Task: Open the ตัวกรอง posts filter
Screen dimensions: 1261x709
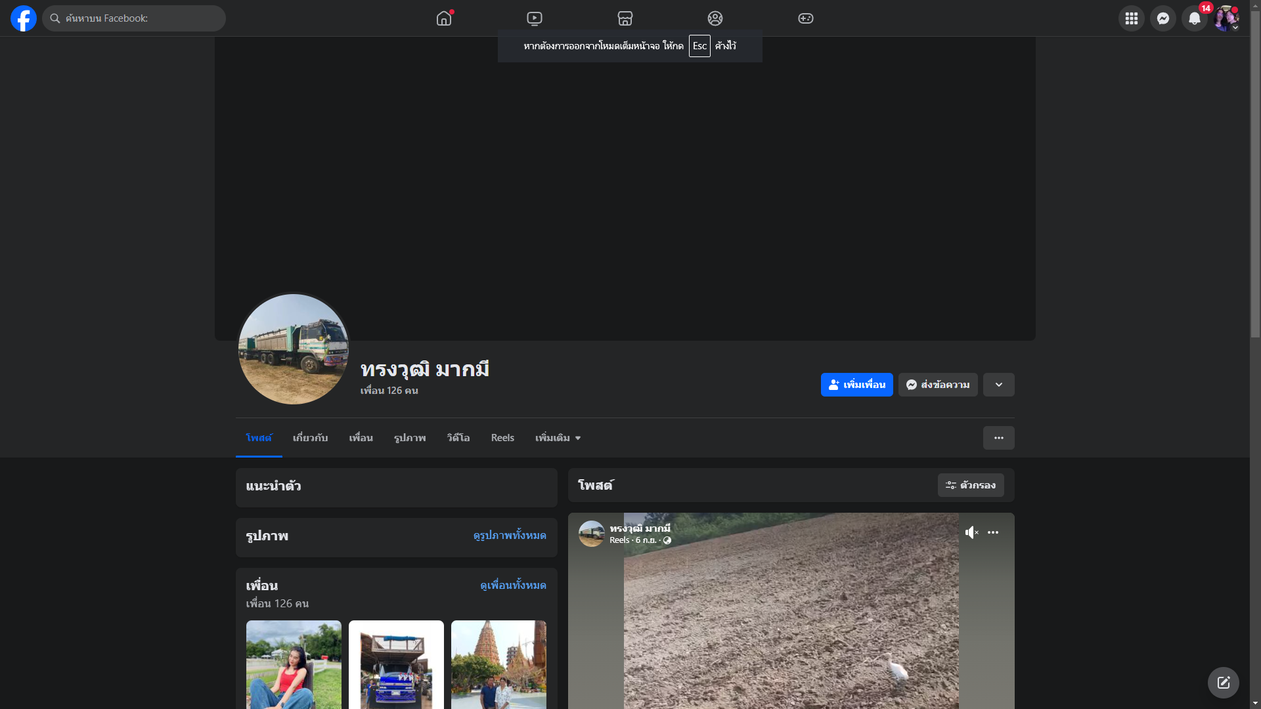Action: 971,485
